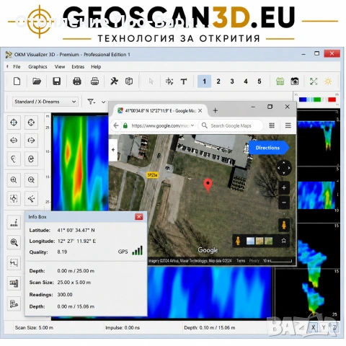Screen dimensions: 346x346
Task: Open file using the folder icon
Action: pyautogui.click(x=37, y=81)
